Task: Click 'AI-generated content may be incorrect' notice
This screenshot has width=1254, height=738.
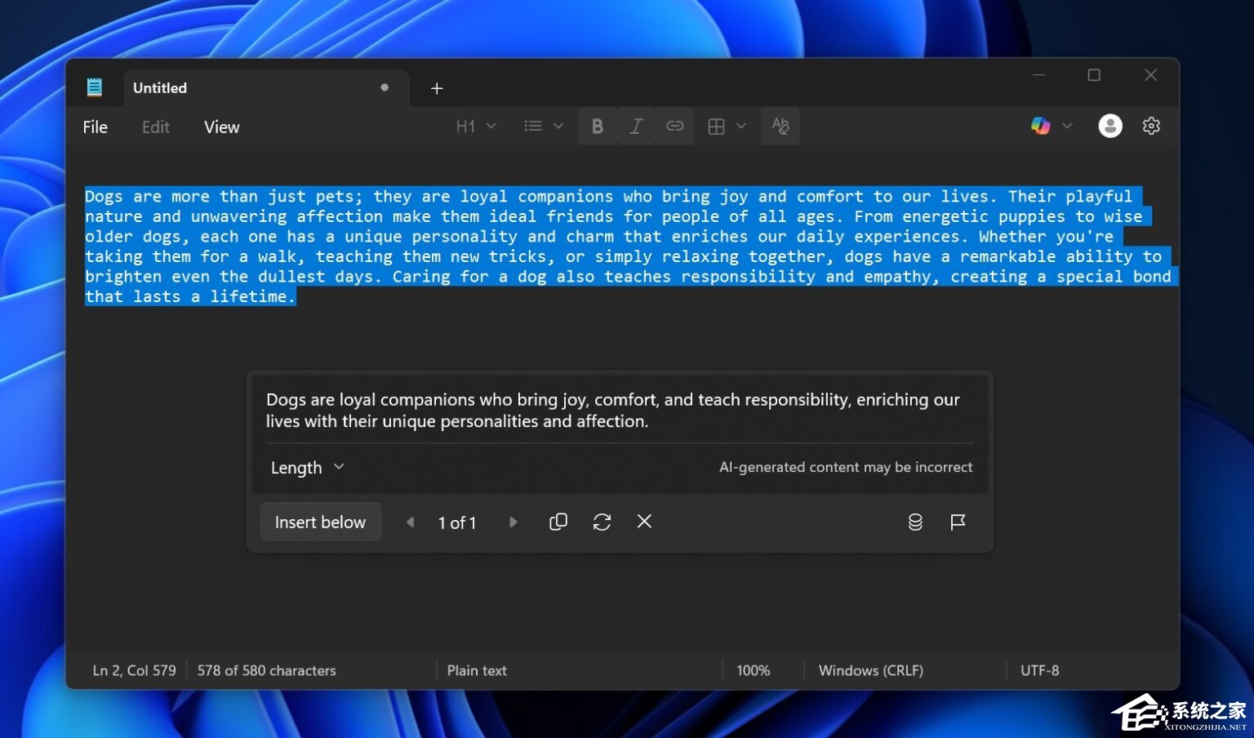Action: tap(846, 467)
